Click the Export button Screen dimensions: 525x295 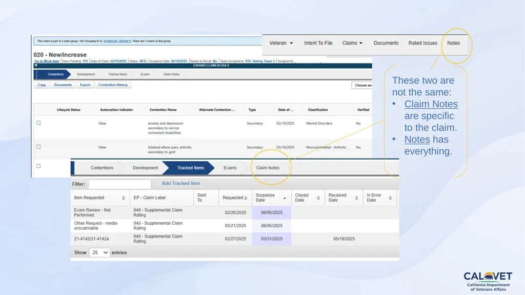(85, 85)
